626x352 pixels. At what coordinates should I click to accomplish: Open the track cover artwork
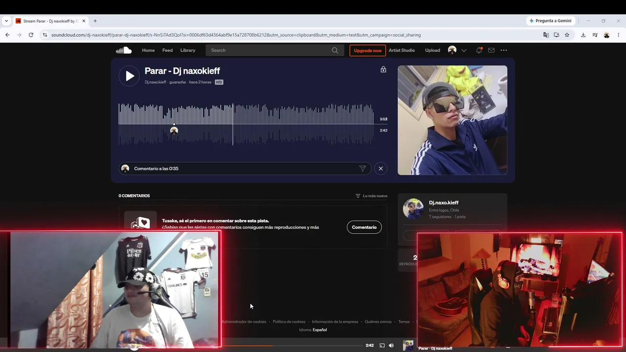(x=452, y=120)
